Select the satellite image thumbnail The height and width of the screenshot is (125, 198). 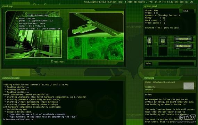point(96,25)
